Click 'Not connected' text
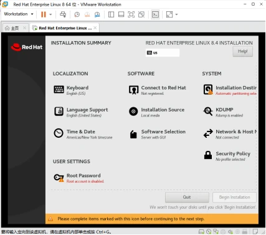Screen dimensions: 266x235 (227, 137)
